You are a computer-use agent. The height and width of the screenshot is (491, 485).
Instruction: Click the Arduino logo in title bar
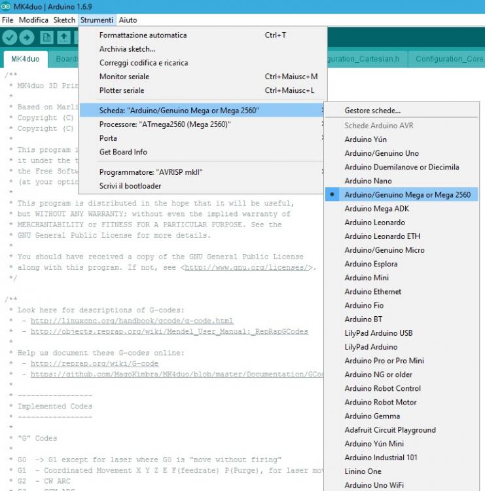pos(6,6)
